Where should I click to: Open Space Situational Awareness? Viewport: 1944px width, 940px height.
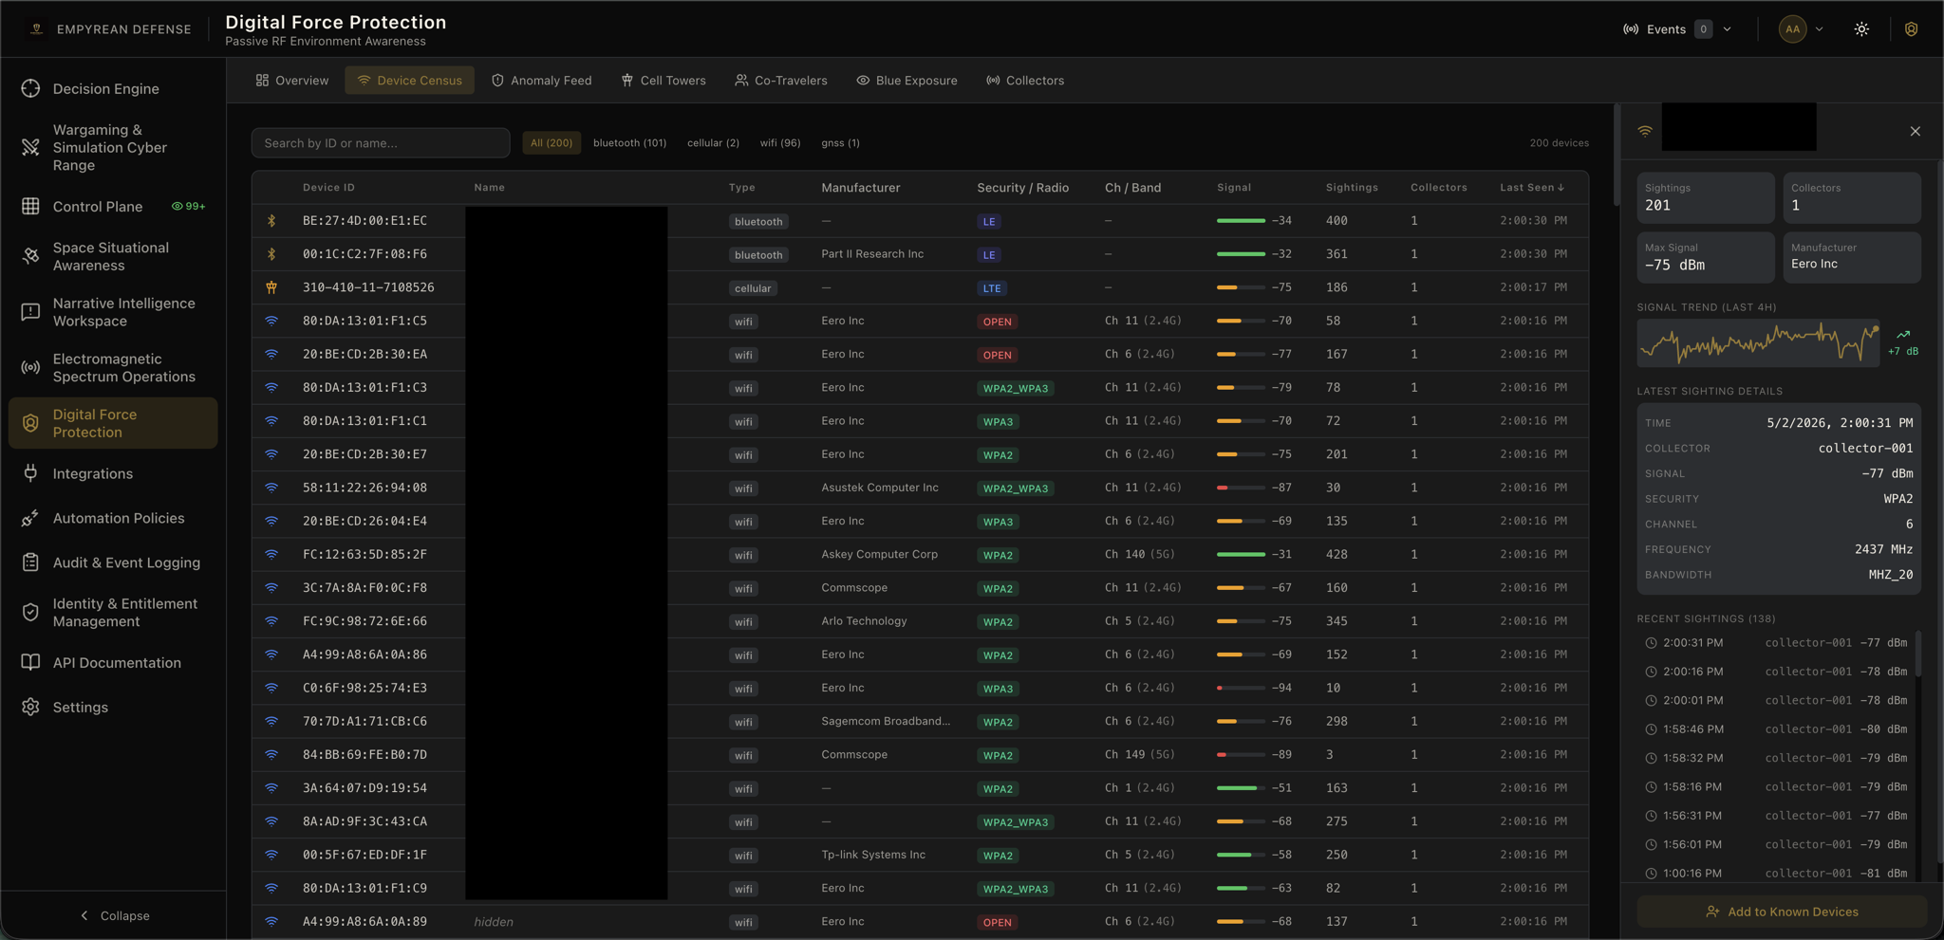113,256
